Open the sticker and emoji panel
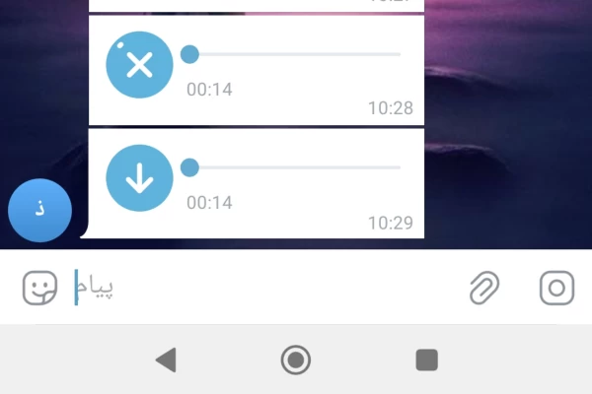The height and width of the screenshot is (394, 592). (x=39, y=288)
